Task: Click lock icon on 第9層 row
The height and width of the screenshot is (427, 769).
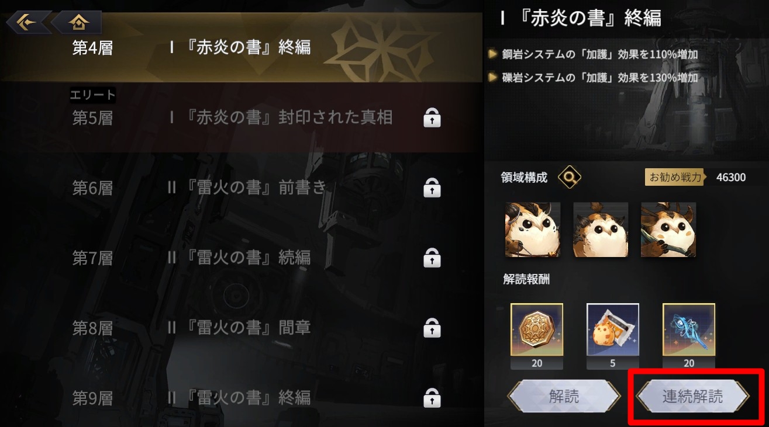Action: (x=432, y=398)
